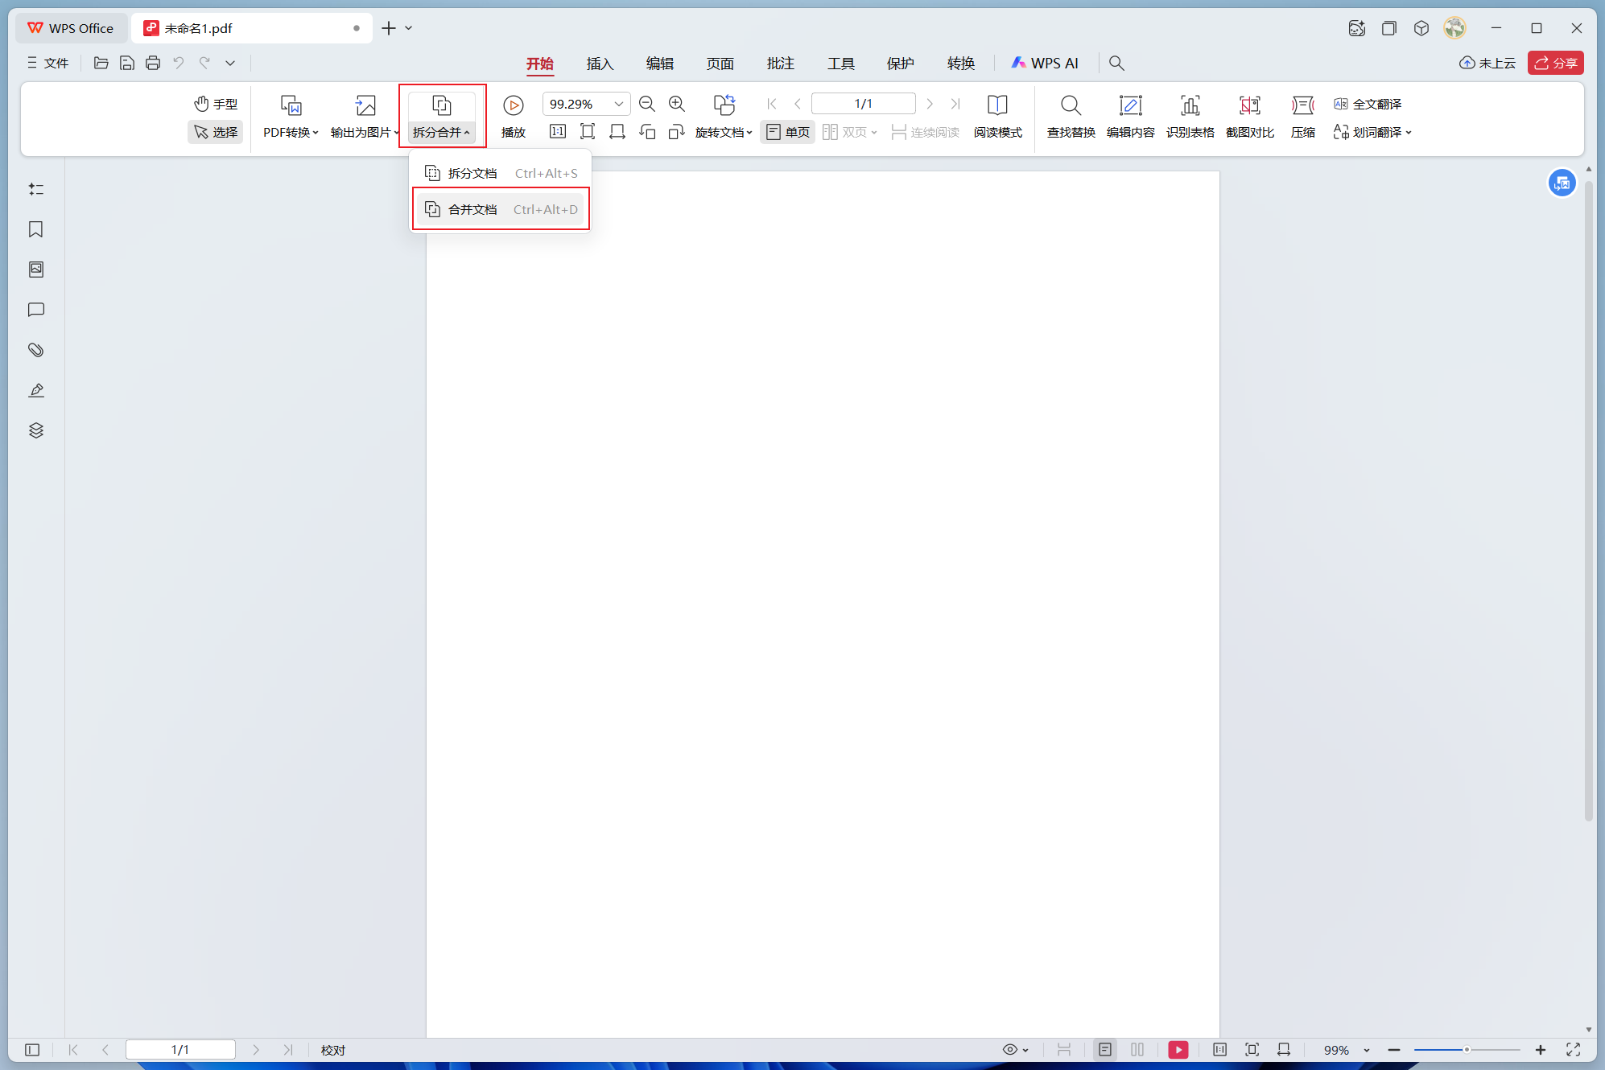
Task: Switch to Hand tool mode
Action: pos(216,104)
